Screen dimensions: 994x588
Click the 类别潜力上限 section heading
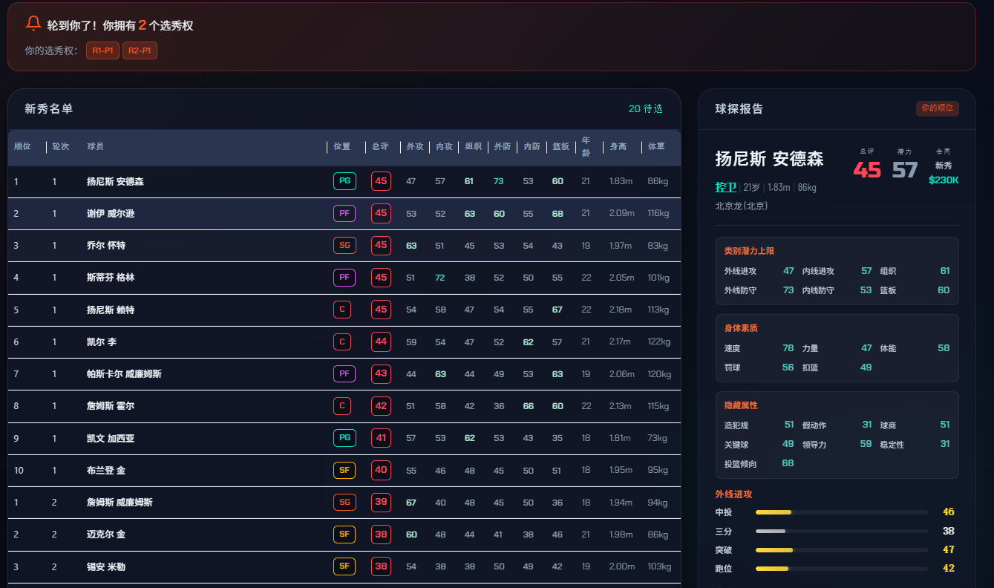[x=750, y=251]
